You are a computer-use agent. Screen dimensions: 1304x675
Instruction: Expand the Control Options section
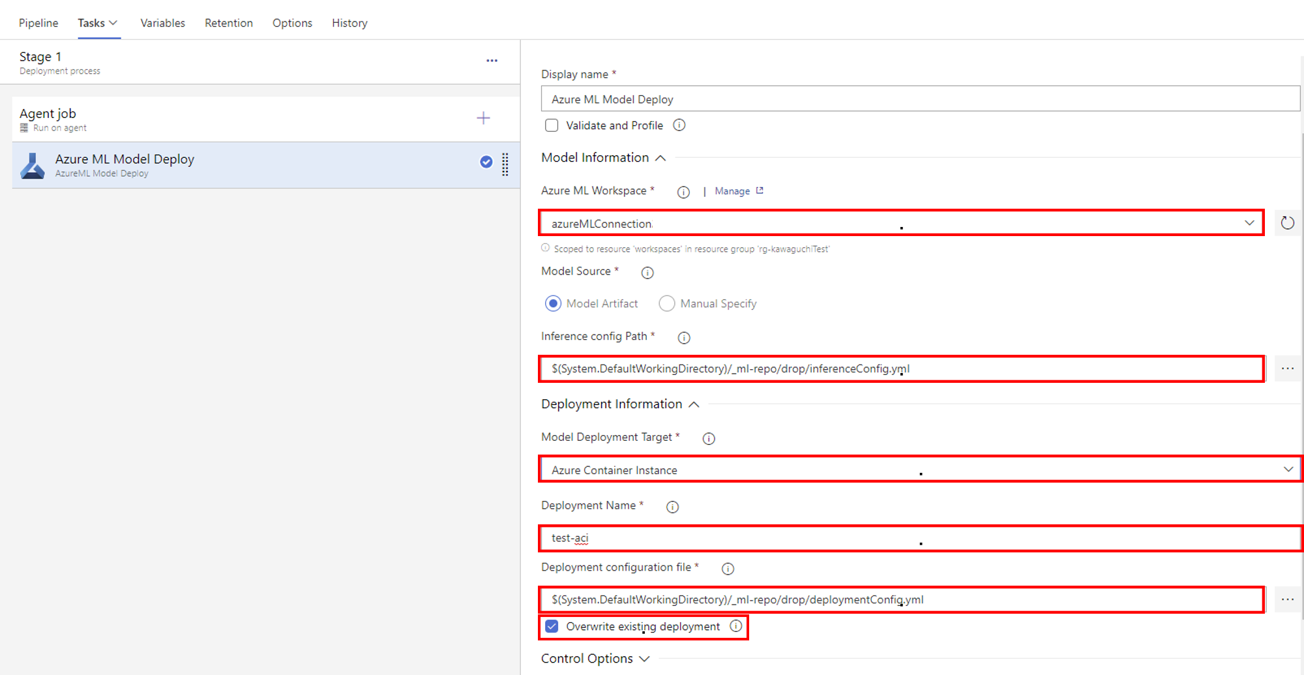pyautogui.click(x=595, y=659)
